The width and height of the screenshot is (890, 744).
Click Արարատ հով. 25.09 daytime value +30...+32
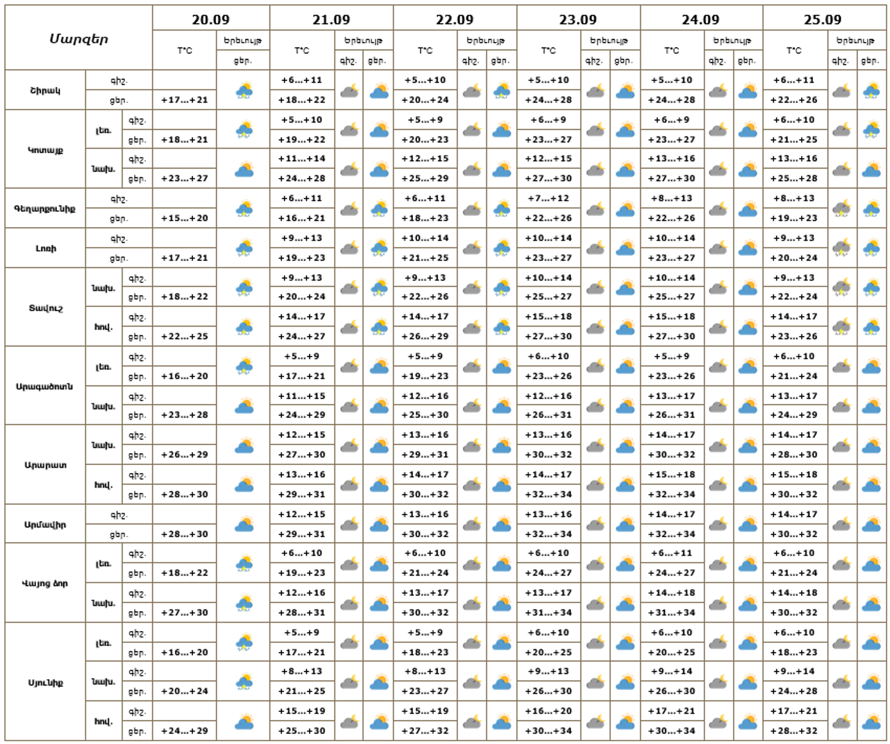click(x=794, y=494)
